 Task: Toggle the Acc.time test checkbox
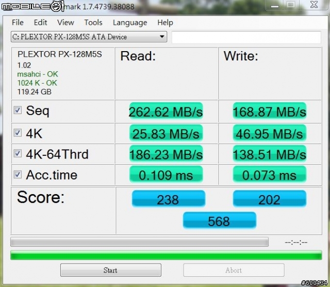pyautogui.click(x=18, y=174)
